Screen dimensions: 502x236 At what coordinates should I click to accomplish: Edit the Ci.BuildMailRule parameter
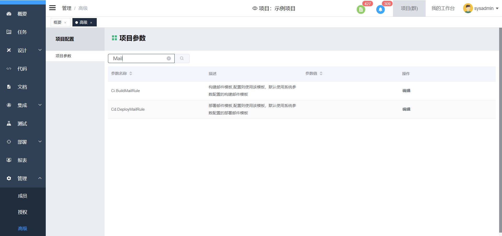pos(406,91)
